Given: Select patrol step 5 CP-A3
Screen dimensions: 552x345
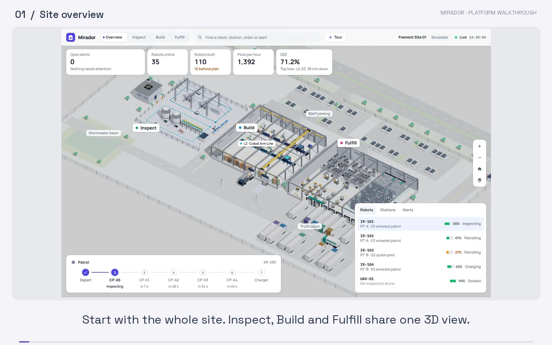Looking at the screenshot, I should (x=203, y=273).
